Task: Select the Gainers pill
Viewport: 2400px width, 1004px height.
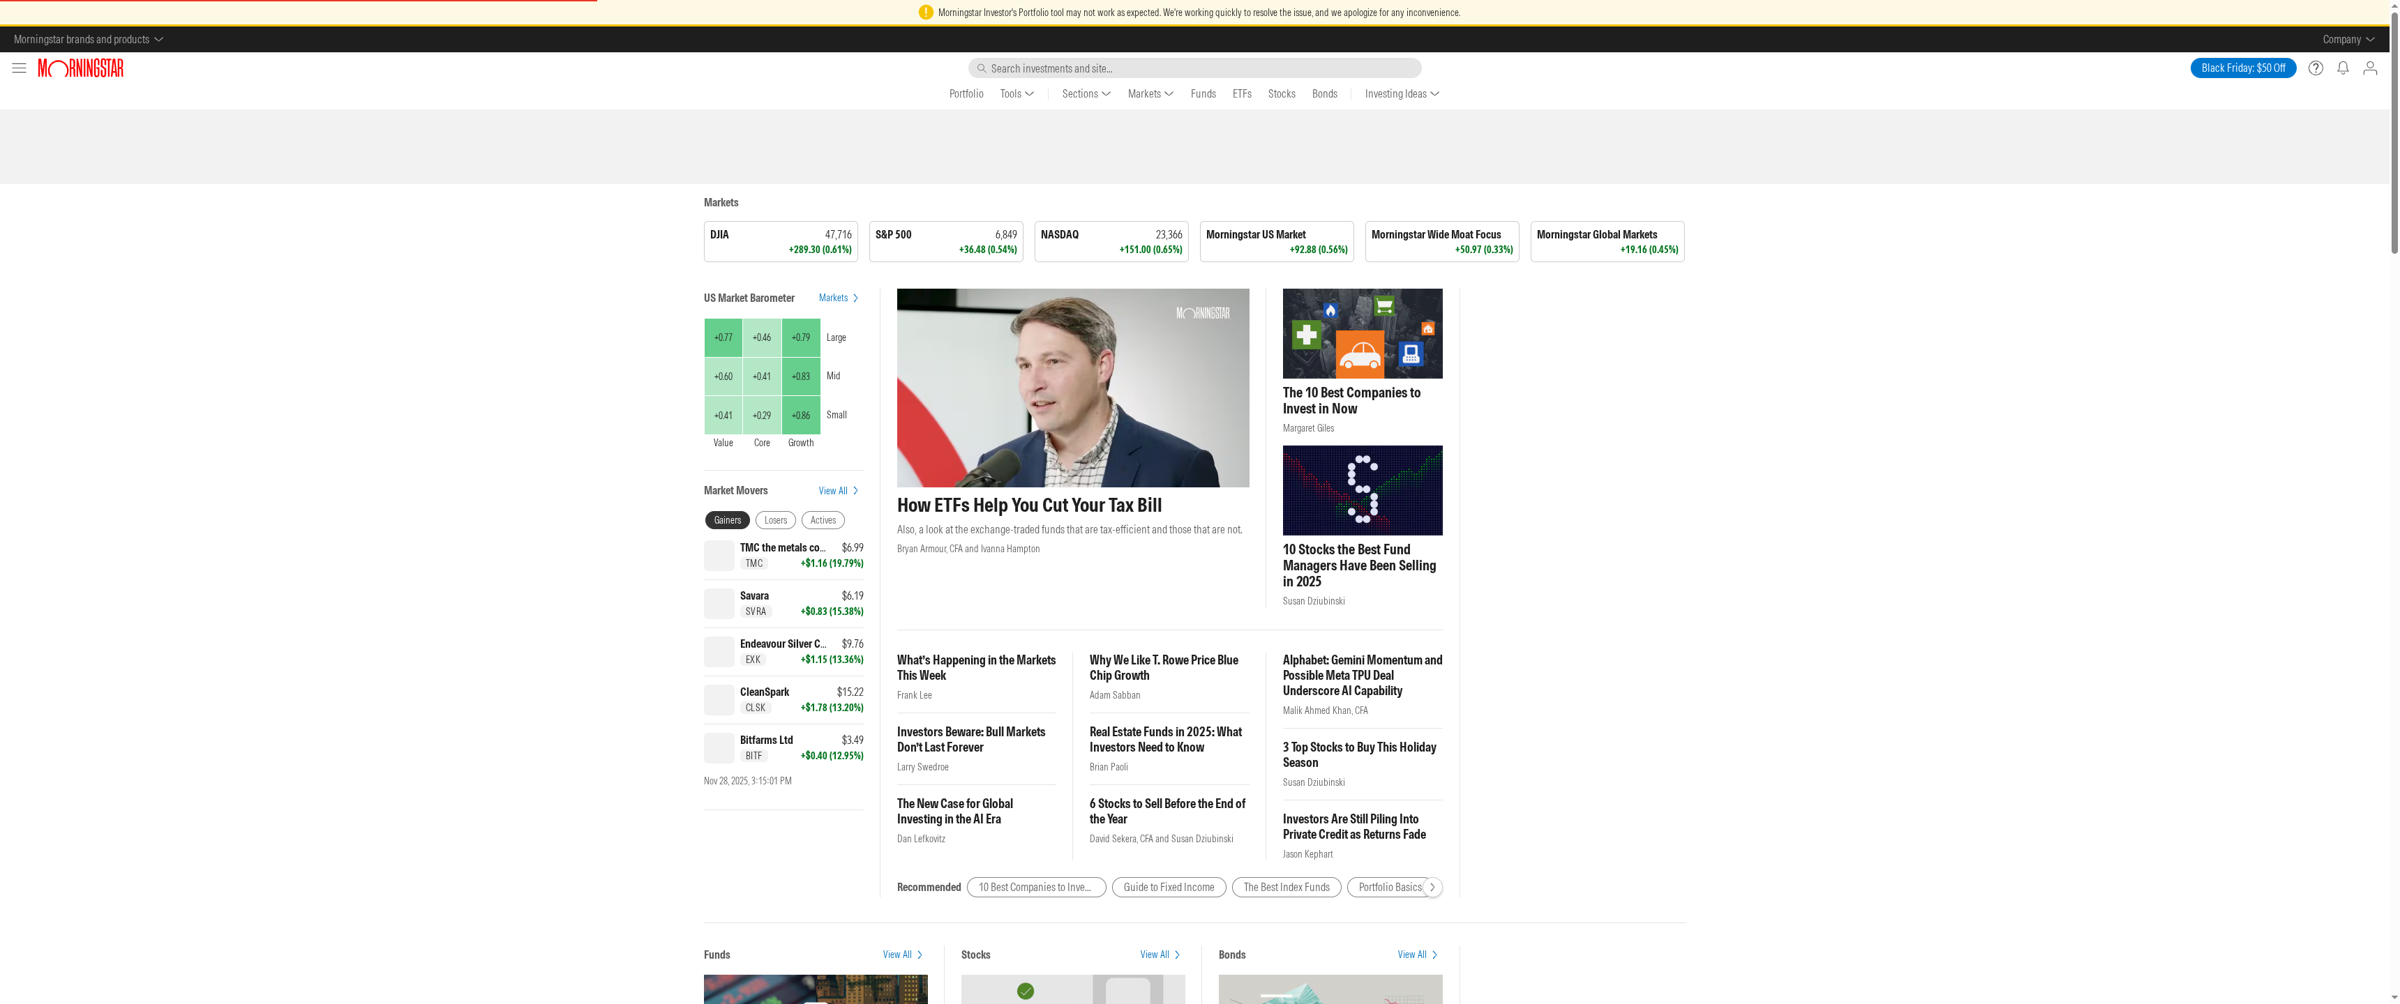Action: 727,519
